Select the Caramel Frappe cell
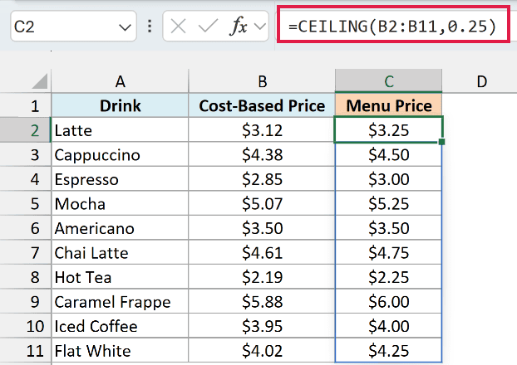The height and width of the screenshot is (365, 517). tap(120, 301)
